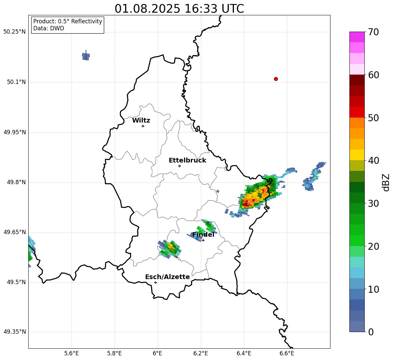The width and height of the screenshot is (394, 360).
Task: Click the 5.6°E longitude label
Action: pos(72,353)
